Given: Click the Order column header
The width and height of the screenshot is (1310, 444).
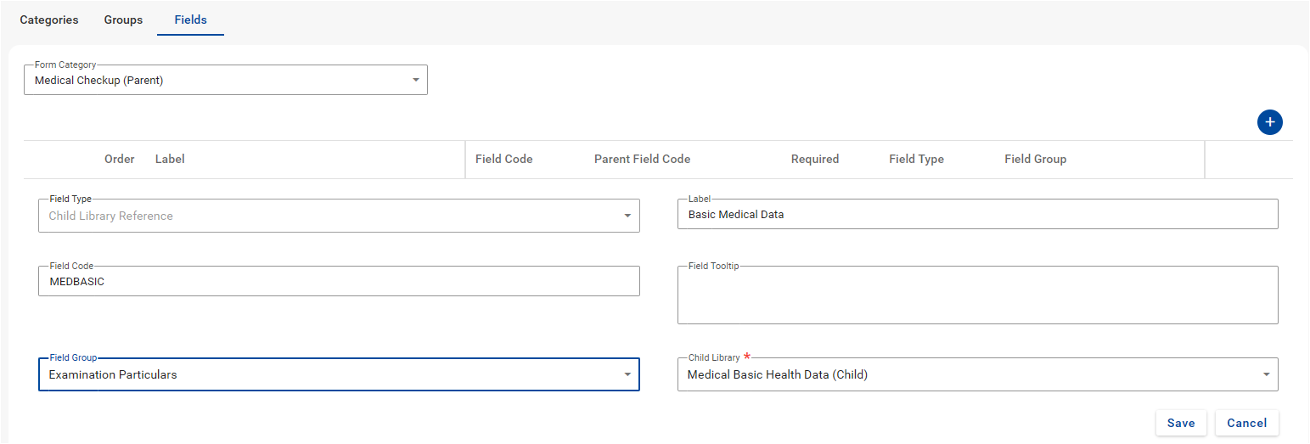Looking at the screenshot, I should tap(119, 159).
